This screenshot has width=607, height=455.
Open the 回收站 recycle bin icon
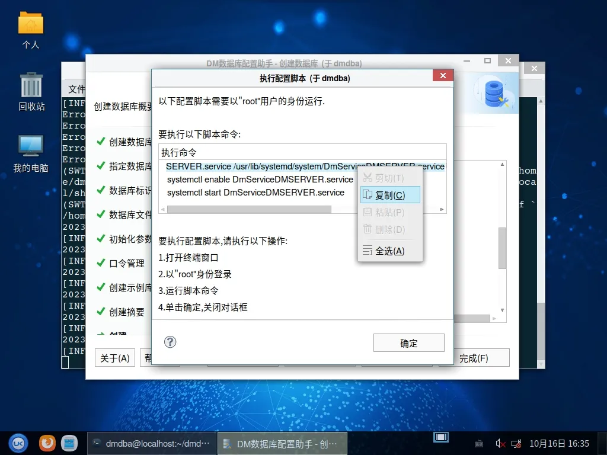click(x=31, y=91)
